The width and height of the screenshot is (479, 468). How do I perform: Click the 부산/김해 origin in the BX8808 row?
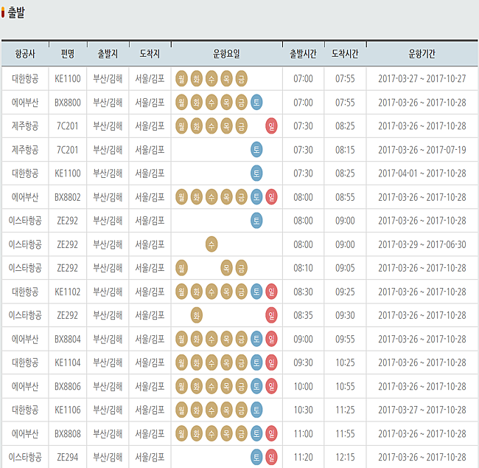click(x=108, y=434)
